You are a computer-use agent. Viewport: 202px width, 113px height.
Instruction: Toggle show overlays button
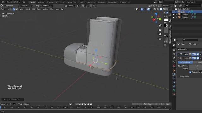pos(148,9)
